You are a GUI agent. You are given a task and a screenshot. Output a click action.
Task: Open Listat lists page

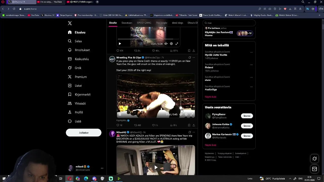[x=75, y=86]
